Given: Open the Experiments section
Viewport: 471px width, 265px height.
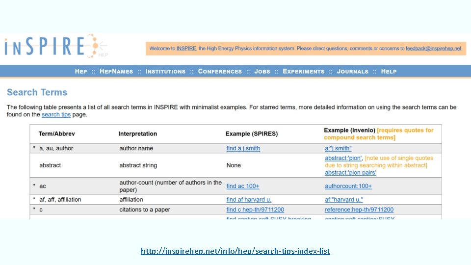Looking at the screenshot, I should [303, 71].
